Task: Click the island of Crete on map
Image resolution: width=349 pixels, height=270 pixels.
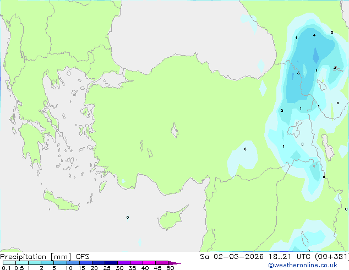Action: 61,201
